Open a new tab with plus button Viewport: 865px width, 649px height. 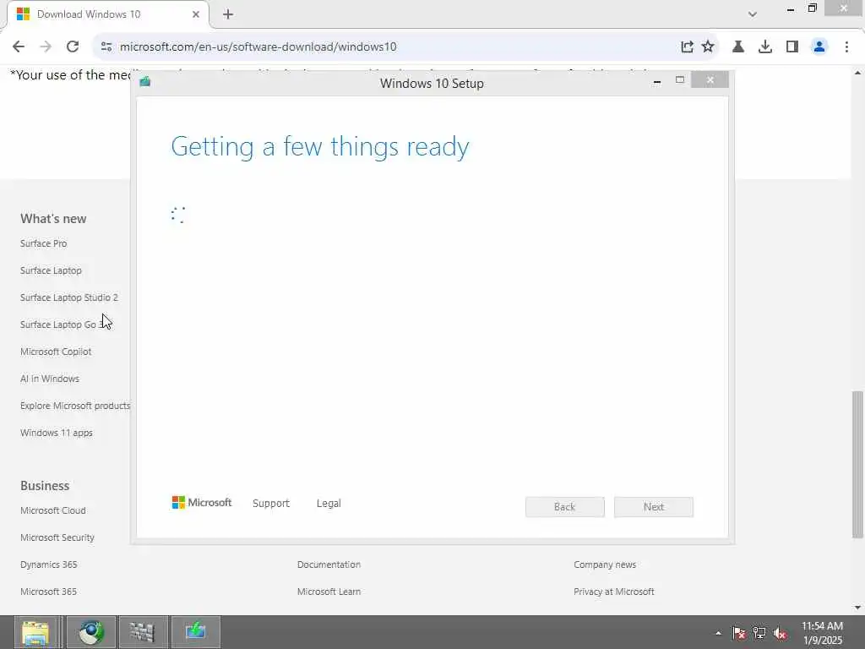(x=228, y=14)
